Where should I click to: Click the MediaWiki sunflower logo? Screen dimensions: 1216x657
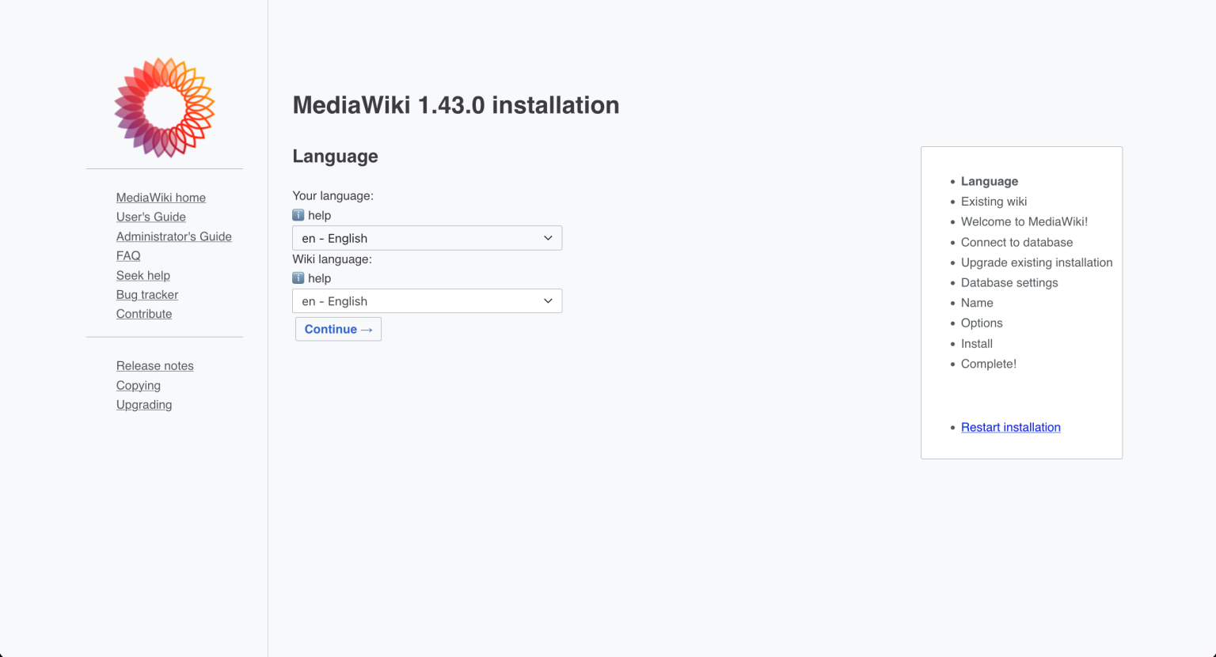(164, 107)
